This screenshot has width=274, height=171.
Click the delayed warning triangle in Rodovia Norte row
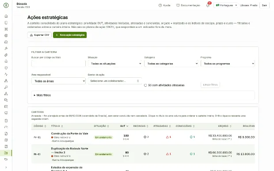tap(167, 154)
